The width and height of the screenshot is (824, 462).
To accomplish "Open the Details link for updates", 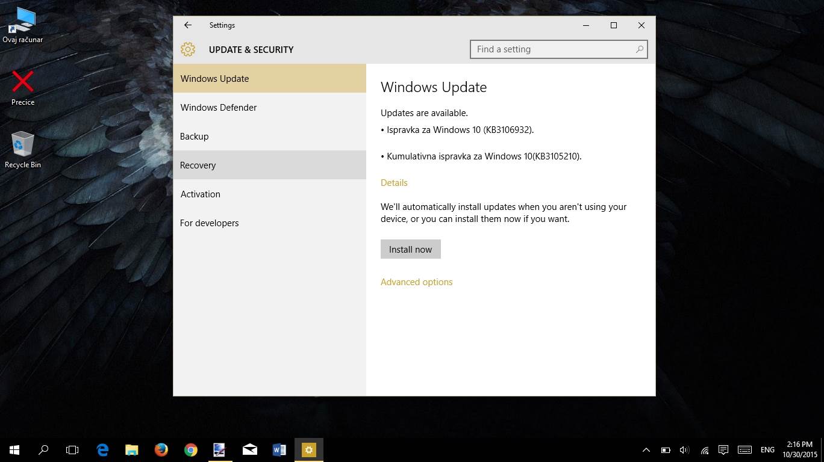I will click(394, 183).
